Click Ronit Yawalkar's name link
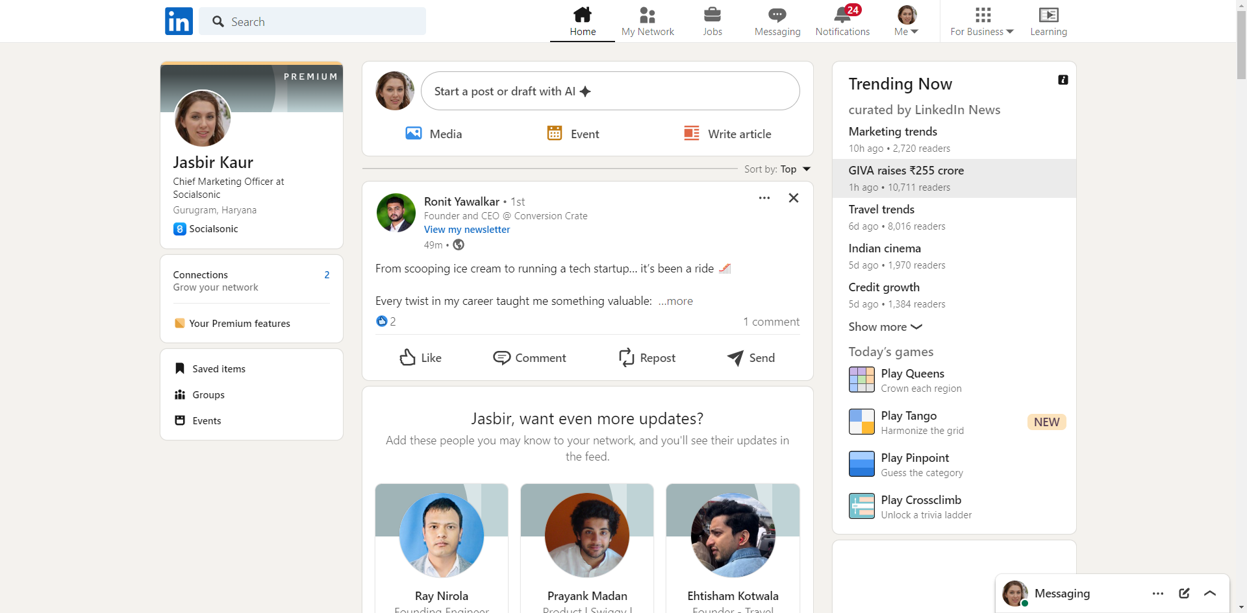 462,202
